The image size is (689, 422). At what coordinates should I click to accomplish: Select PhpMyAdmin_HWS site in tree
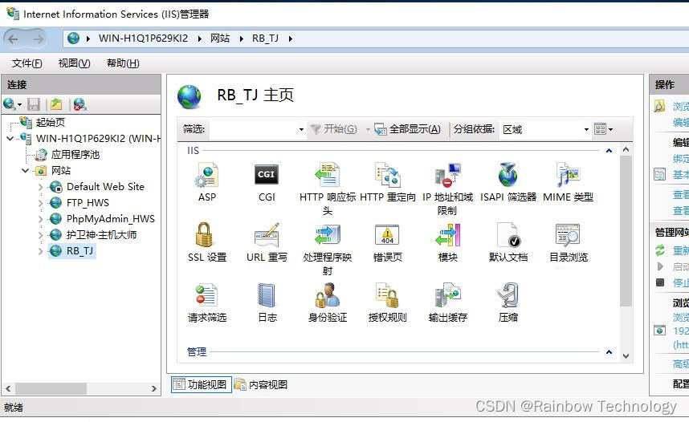click(111, 219)
